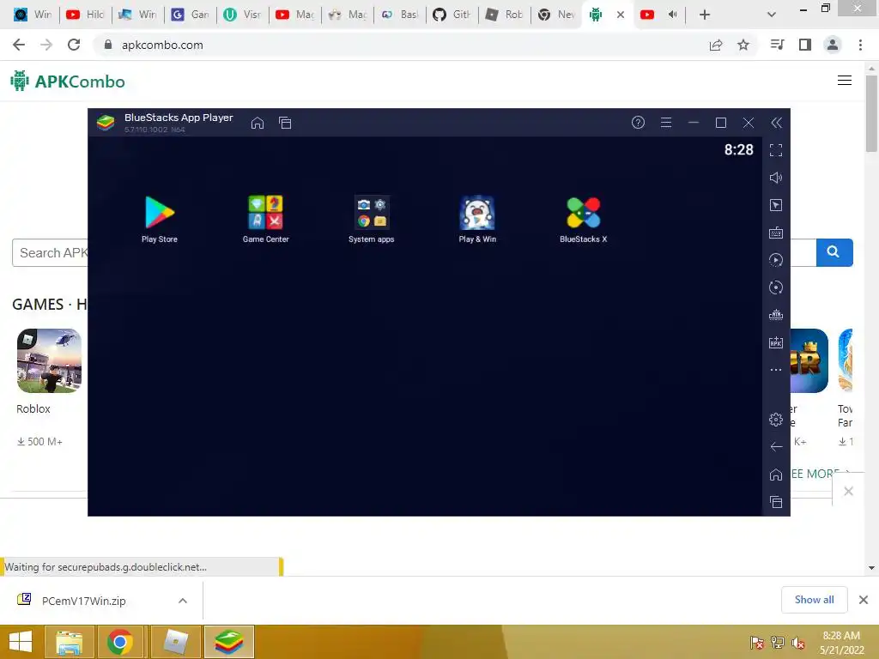Open the APKCombo hamburger menu
This screenshot has width=879, height=659.
point(845,81)
